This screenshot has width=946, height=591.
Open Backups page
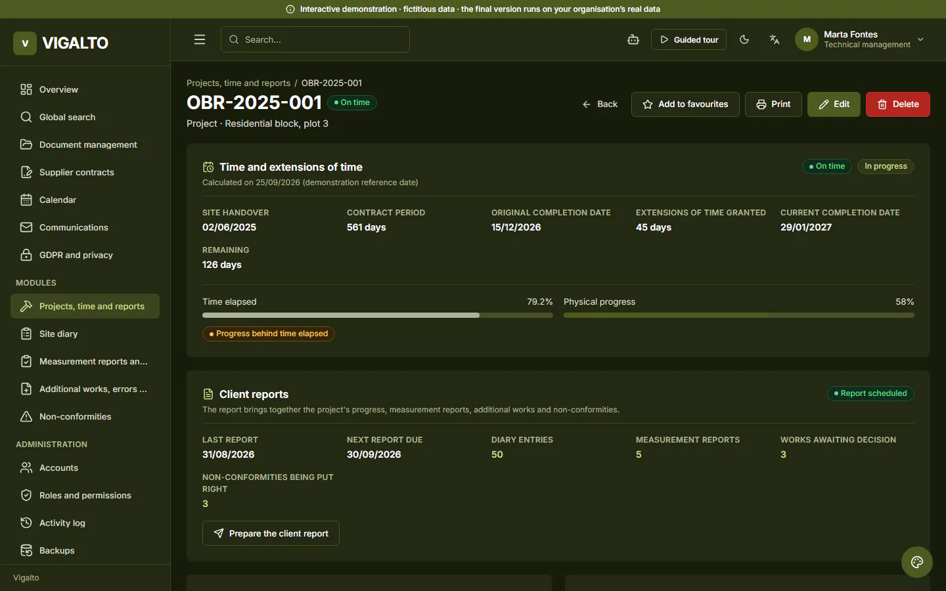[x=85, y=550]
